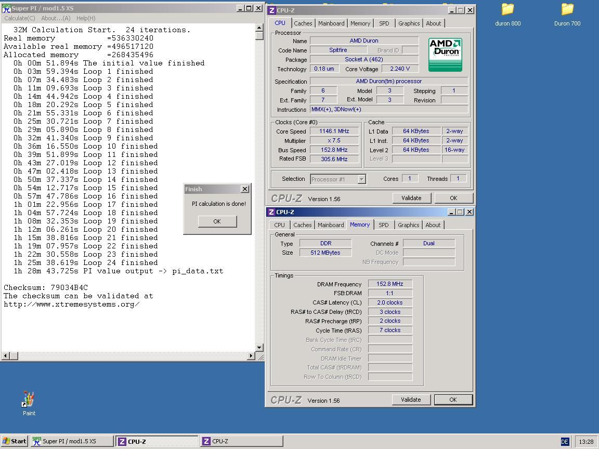Select Caches tab in lower CPU-Z window
The width and height of the screenshot is (599, 449).
click(x=302, y=225)
